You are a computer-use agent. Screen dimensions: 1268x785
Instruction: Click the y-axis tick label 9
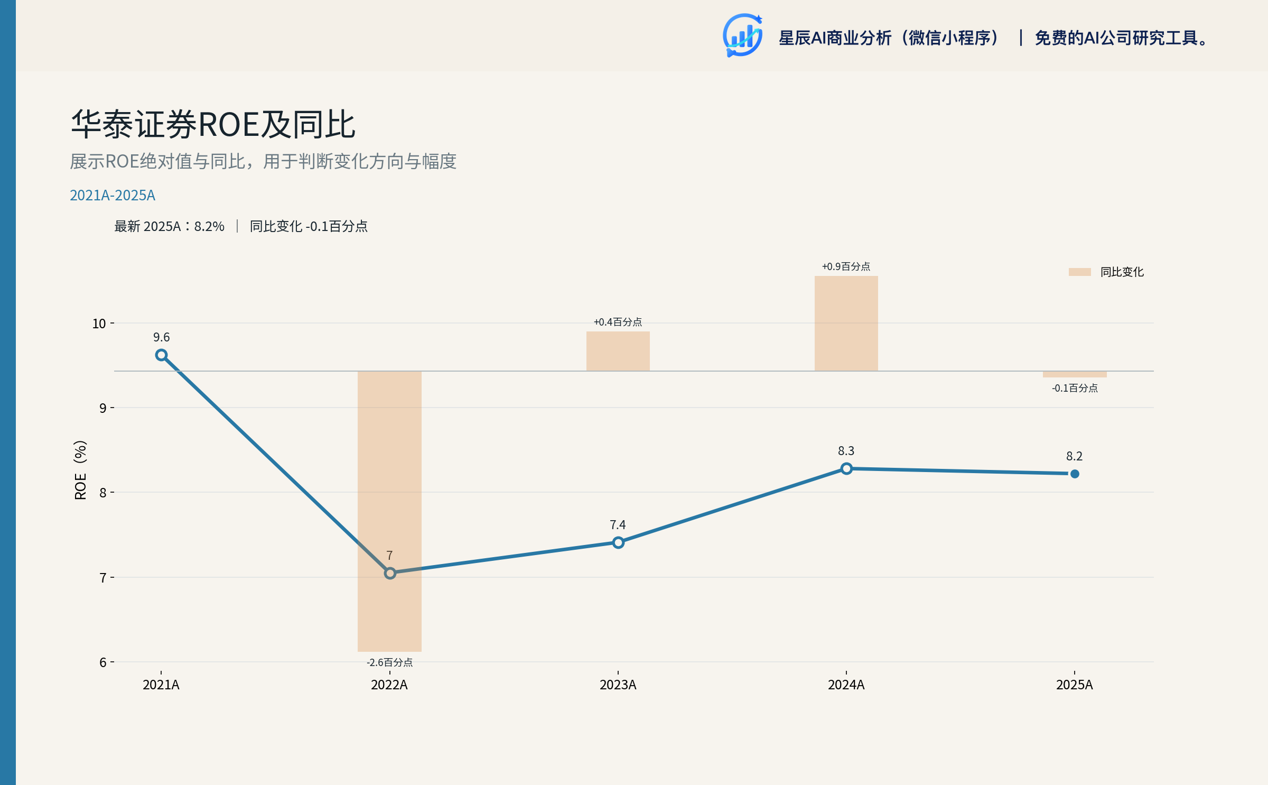[x=103, y=408]
